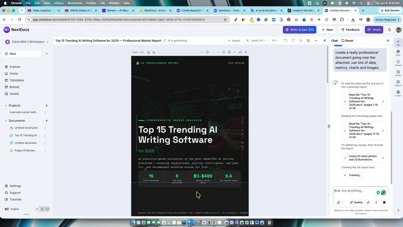Switch to system theme monitor toggle

coord(47,209)
